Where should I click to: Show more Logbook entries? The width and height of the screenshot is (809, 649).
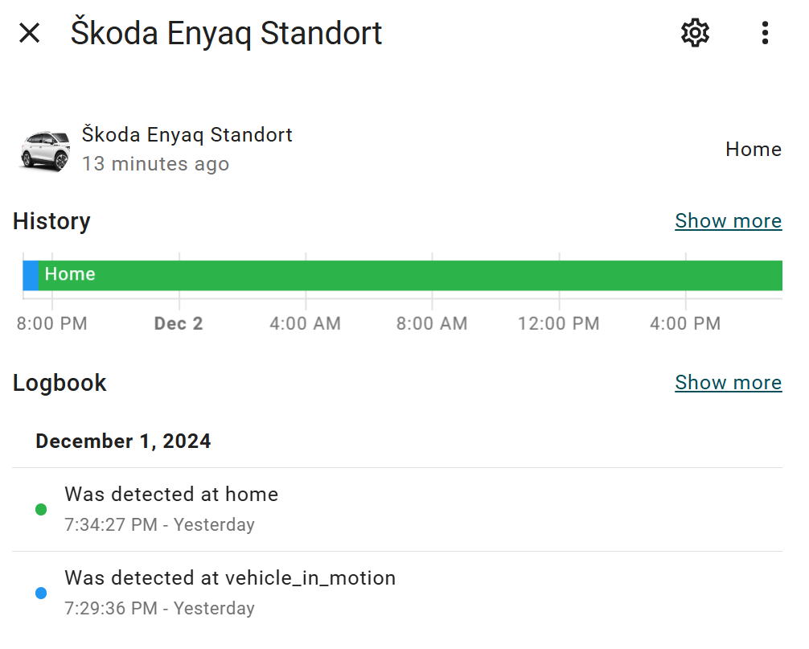(728, 383)
